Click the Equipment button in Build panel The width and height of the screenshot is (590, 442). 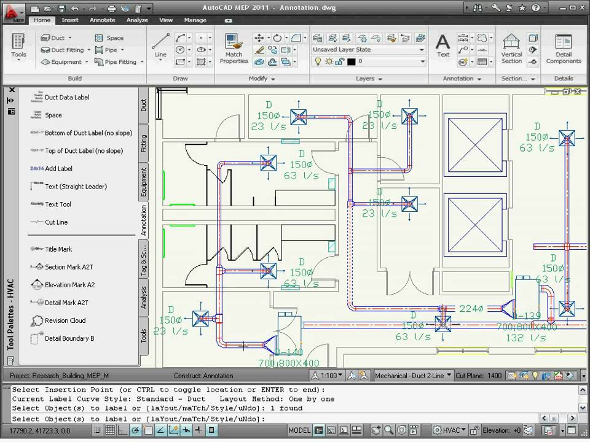(64, 62)
